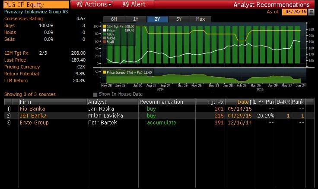The height and width of the screenshot is (189, 318).
Task: Click the green %Buy legend swatch
Action: pyautogui.click(x=105, y=34)
